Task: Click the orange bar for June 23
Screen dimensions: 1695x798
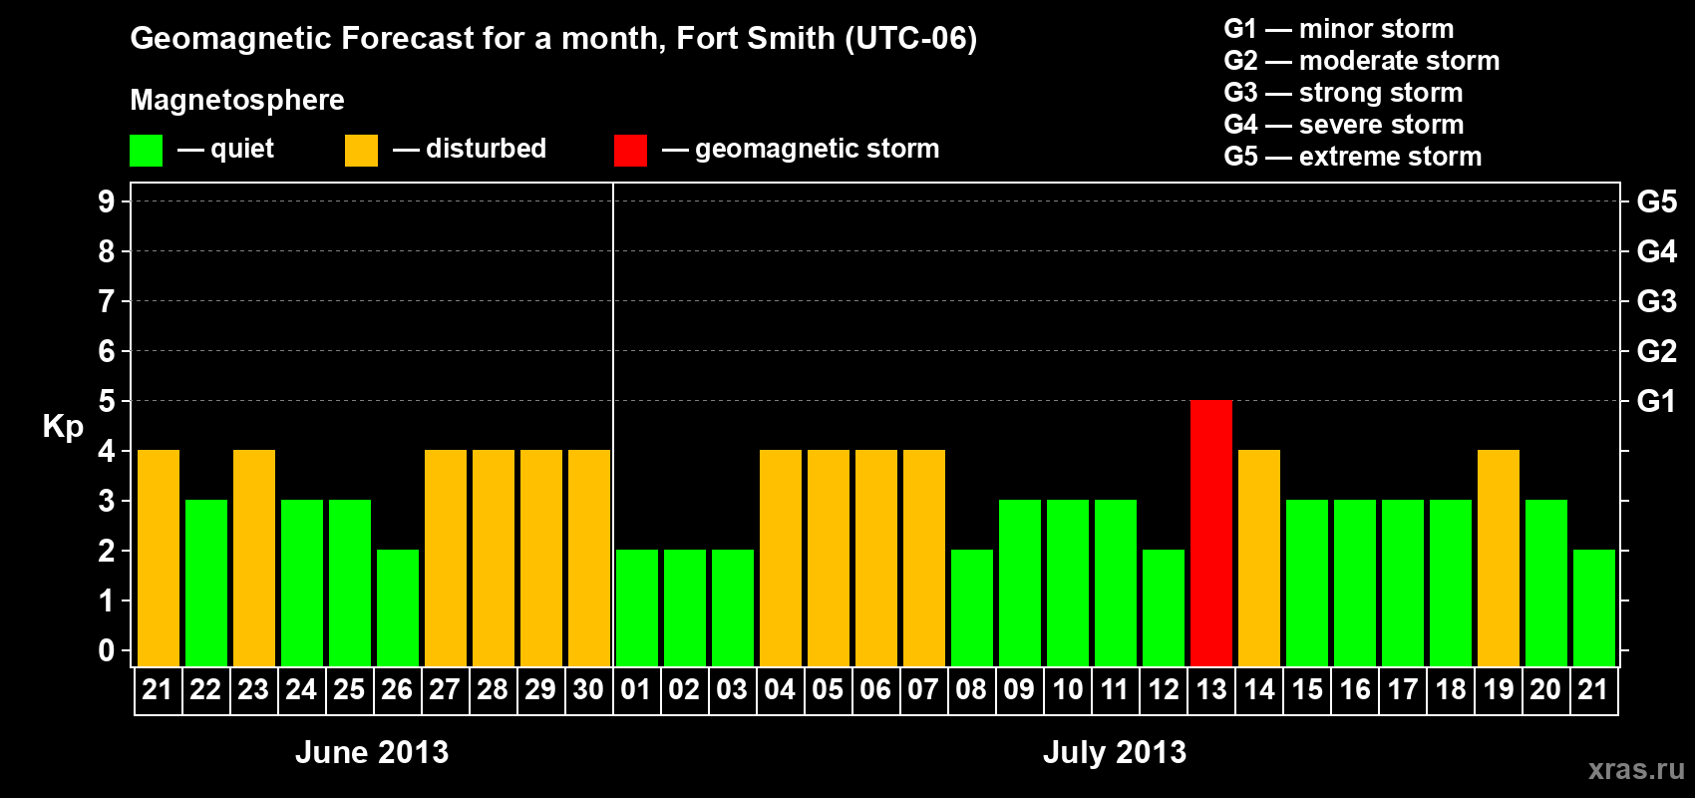Action: pyautogui.click(x=254, y=558)
